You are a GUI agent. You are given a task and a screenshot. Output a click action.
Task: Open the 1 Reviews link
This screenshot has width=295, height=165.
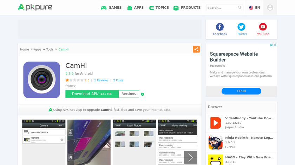[x=101, y=80]
